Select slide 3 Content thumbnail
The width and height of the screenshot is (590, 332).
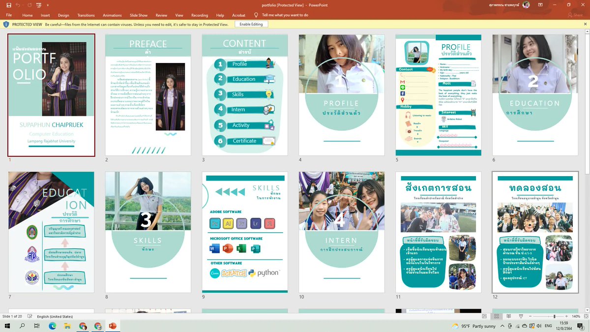[245, 94]
